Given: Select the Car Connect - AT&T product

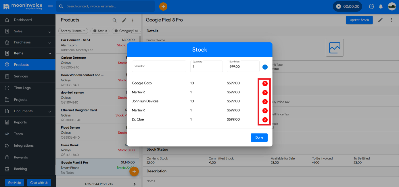Looking at the screenshot, I should [x=98, y=45].
